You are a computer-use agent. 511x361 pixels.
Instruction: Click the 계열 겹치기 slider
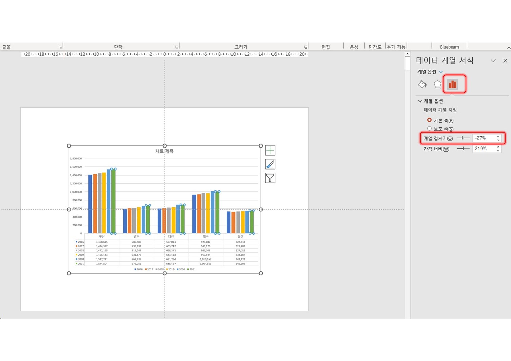point(463,138)
